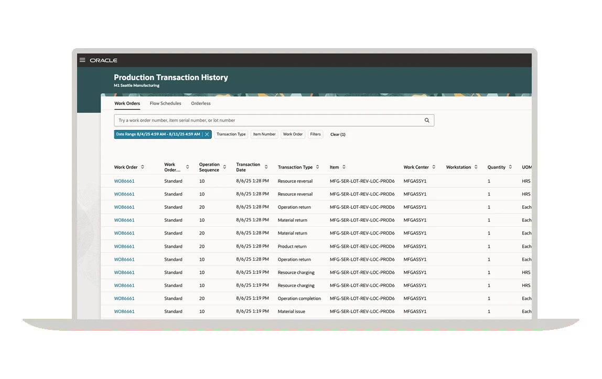Clear the applied filter with Clear (1)
602x379 pixels.
(x=338, y=135)
